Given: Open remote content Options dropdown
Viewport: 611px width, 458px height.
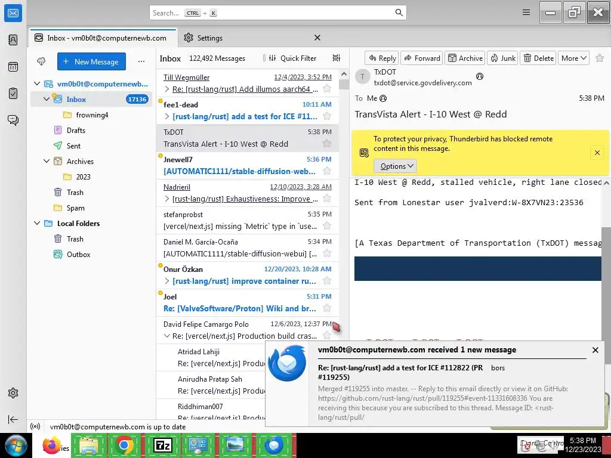Looking at the screenshot, I should pos(395,166).
